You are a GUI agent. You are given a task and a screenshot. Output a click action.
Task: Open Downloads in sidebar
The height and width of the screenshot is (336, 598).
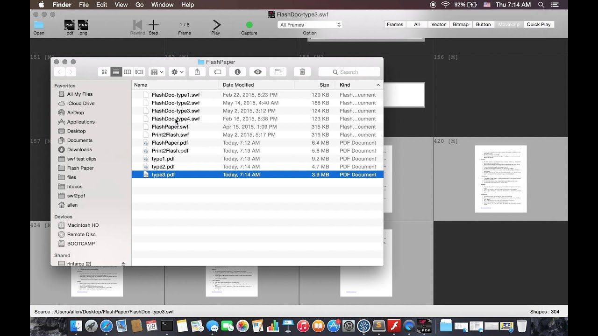click(79, 150)
